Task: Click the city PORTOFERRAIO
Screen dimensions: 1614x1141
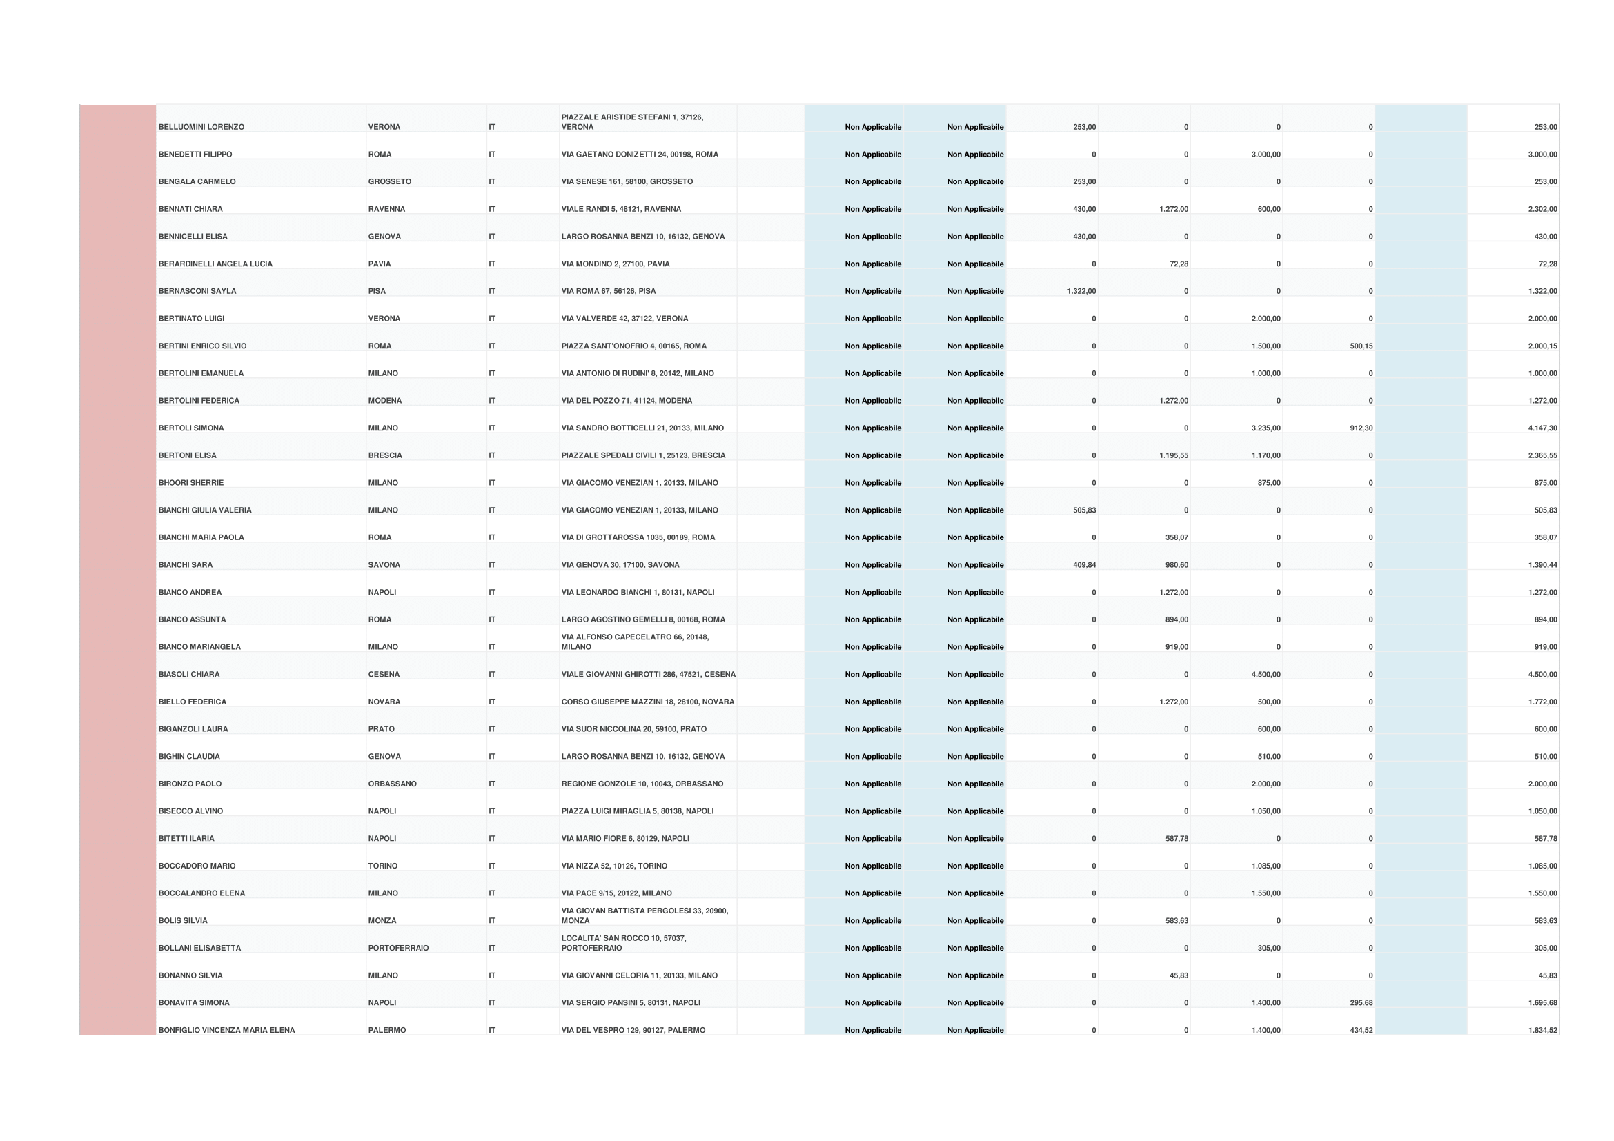Action: coord(398,949)
